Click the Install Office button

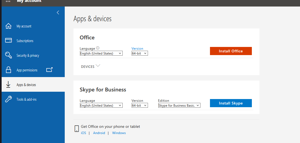(231, 51)
